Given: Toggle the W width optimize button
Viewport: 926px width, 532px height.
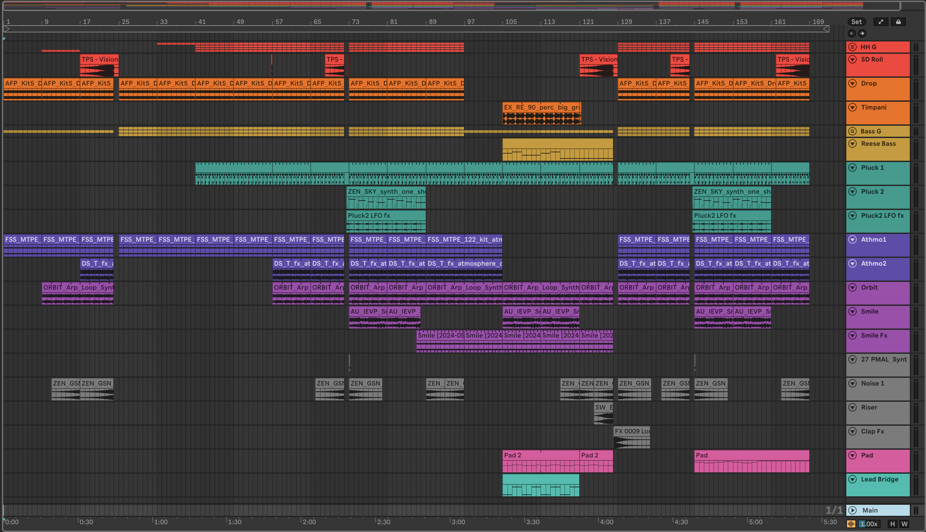Looking at the screenshot, I should tap(904, 524).
